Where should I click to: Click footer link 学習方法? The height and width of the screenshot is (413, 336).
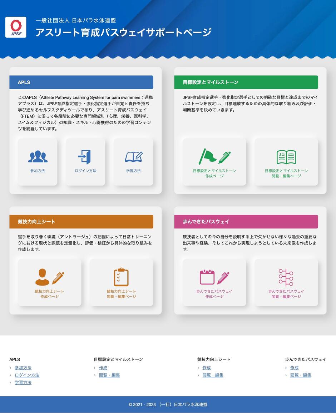point(23,382)
